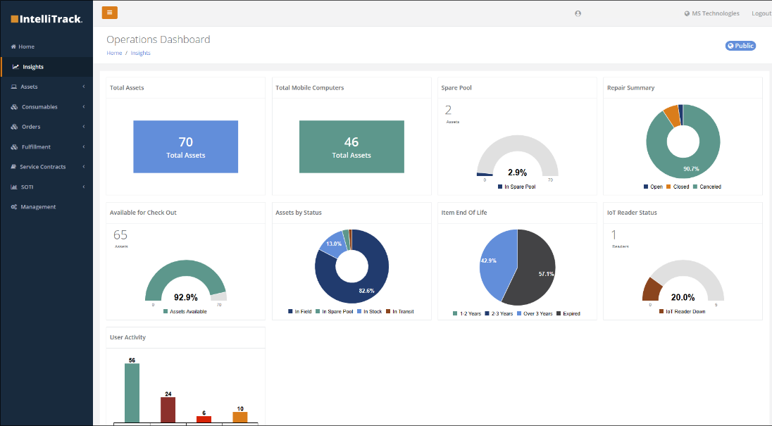Screen dimensions: 772x426
Task: Click the Home house icon in sidebar
Action: tap(13, 46)
